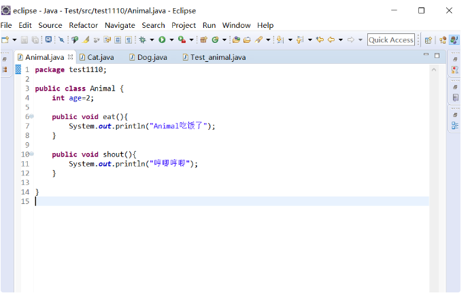Click the New Java Class icon
The height and width of the screenshot is (306, 470).
point(215,40)
